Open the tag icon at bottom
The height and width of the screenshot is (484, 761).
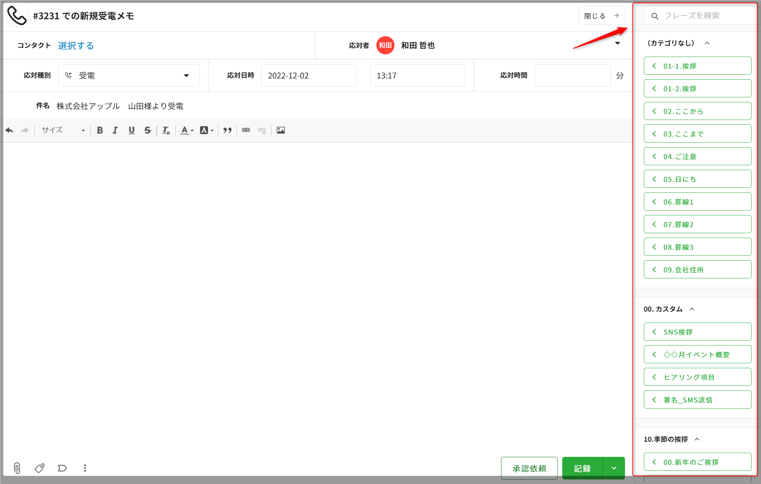point(40,468)
